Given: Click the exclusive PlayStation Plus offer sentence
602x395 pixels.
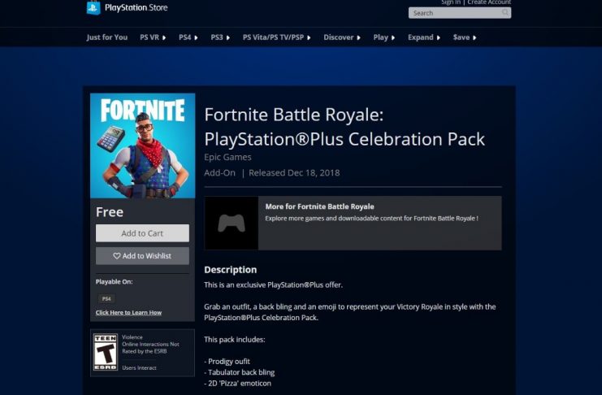Looking at the screenshot, I should [273, 285].
